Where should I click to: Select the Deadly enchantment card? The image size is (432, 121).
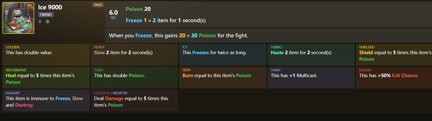(394, 78)
